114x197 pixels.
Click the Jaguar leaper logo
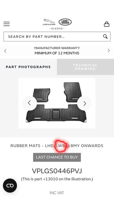[x=49, y=22]
